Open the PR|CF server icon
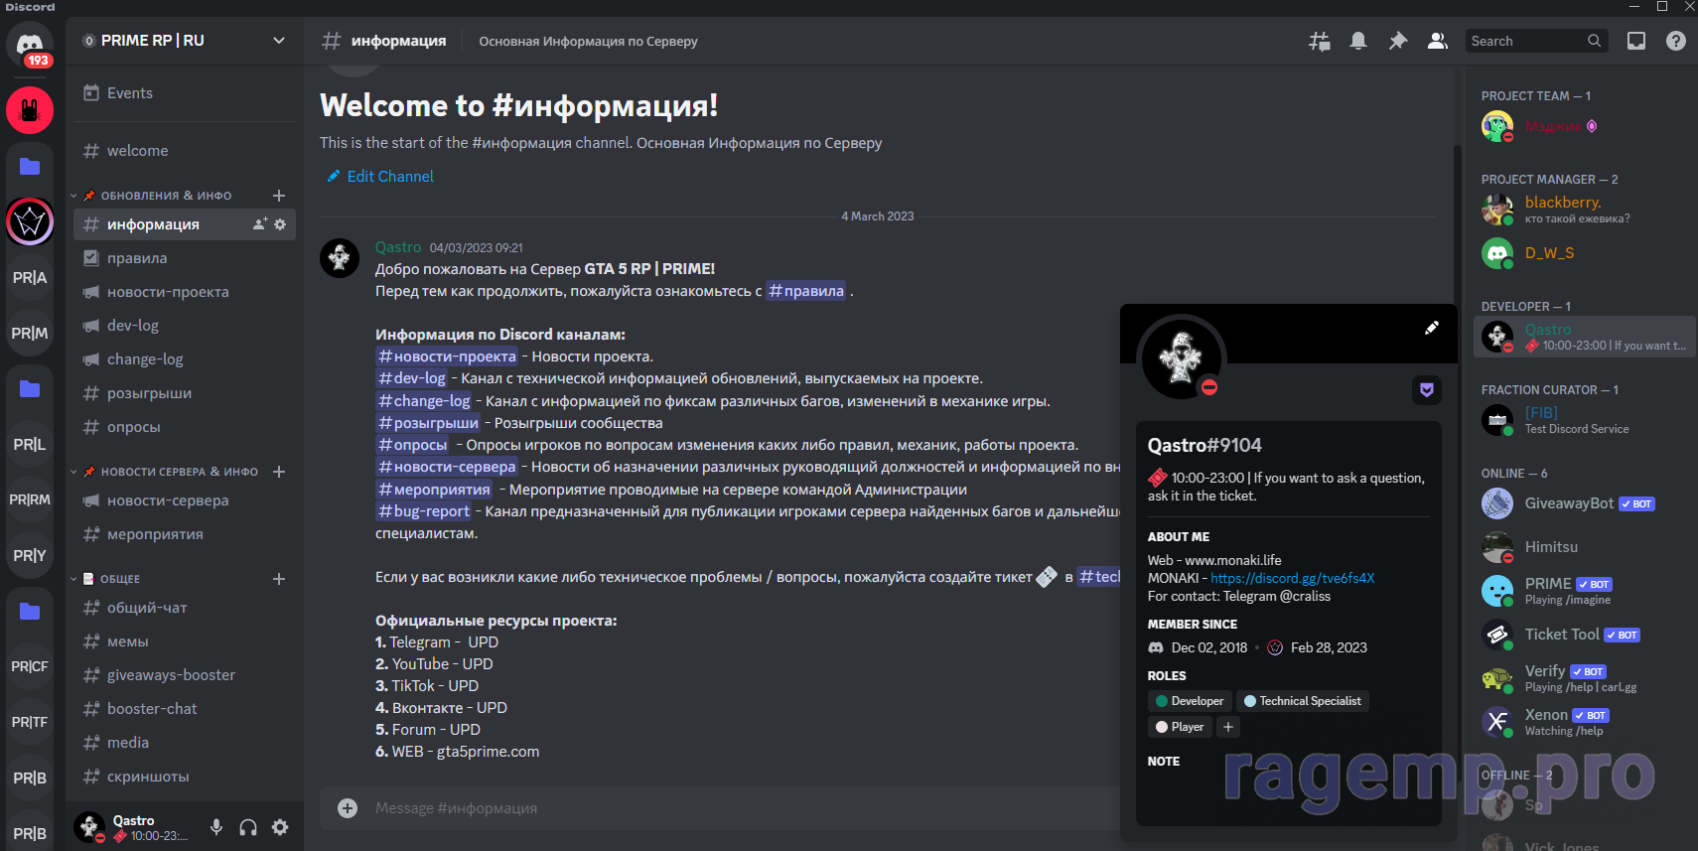The height and width of the screenshot is (851, 1698). coord(30,666)
